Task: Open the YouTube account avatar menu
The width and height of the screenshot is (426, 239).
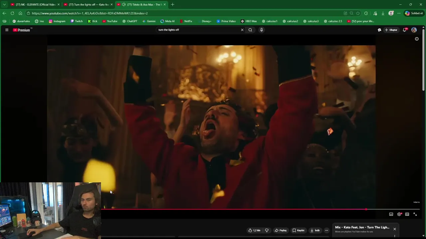Action: (414, 30)
